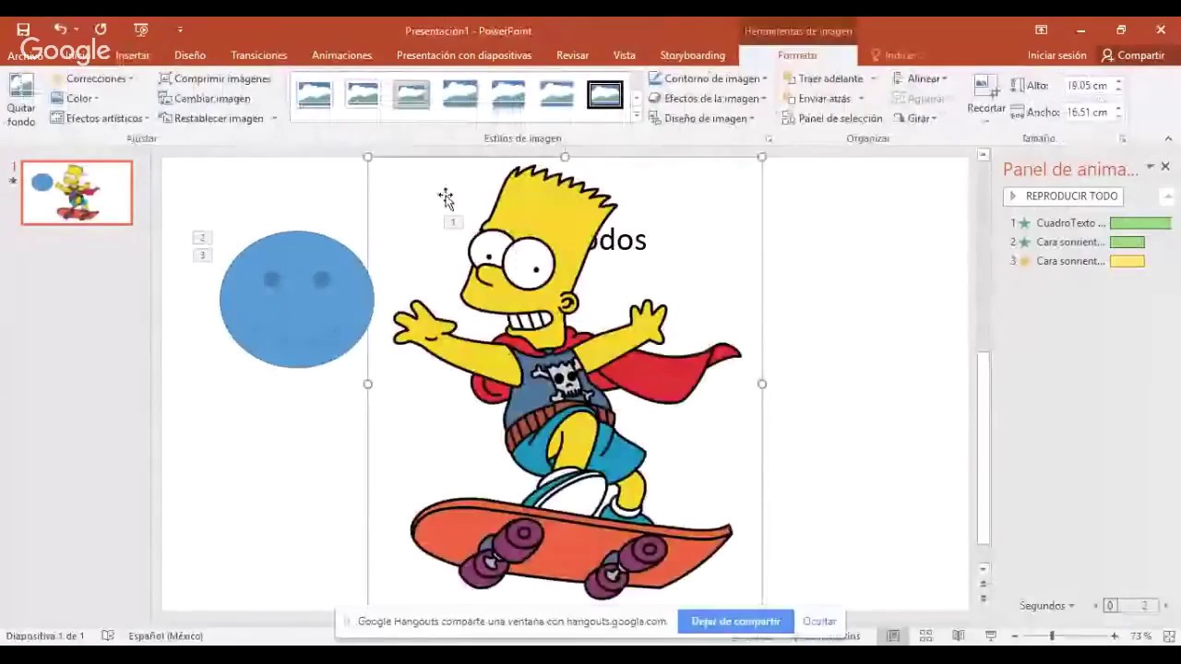Open the Customize Quick Access Toolbar arrow
Screen dimensions: 1181x664
[x=180, y=30]
